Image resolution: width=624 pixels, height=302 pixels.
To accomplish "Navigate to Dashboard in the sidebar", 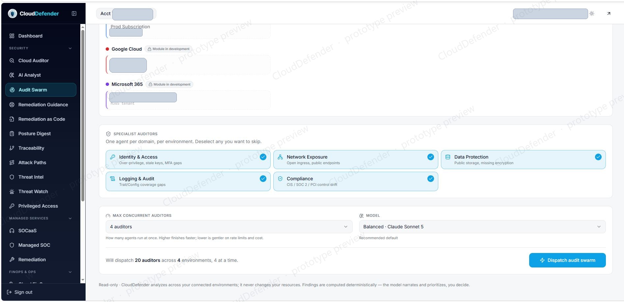I will [x=41, y=36].
